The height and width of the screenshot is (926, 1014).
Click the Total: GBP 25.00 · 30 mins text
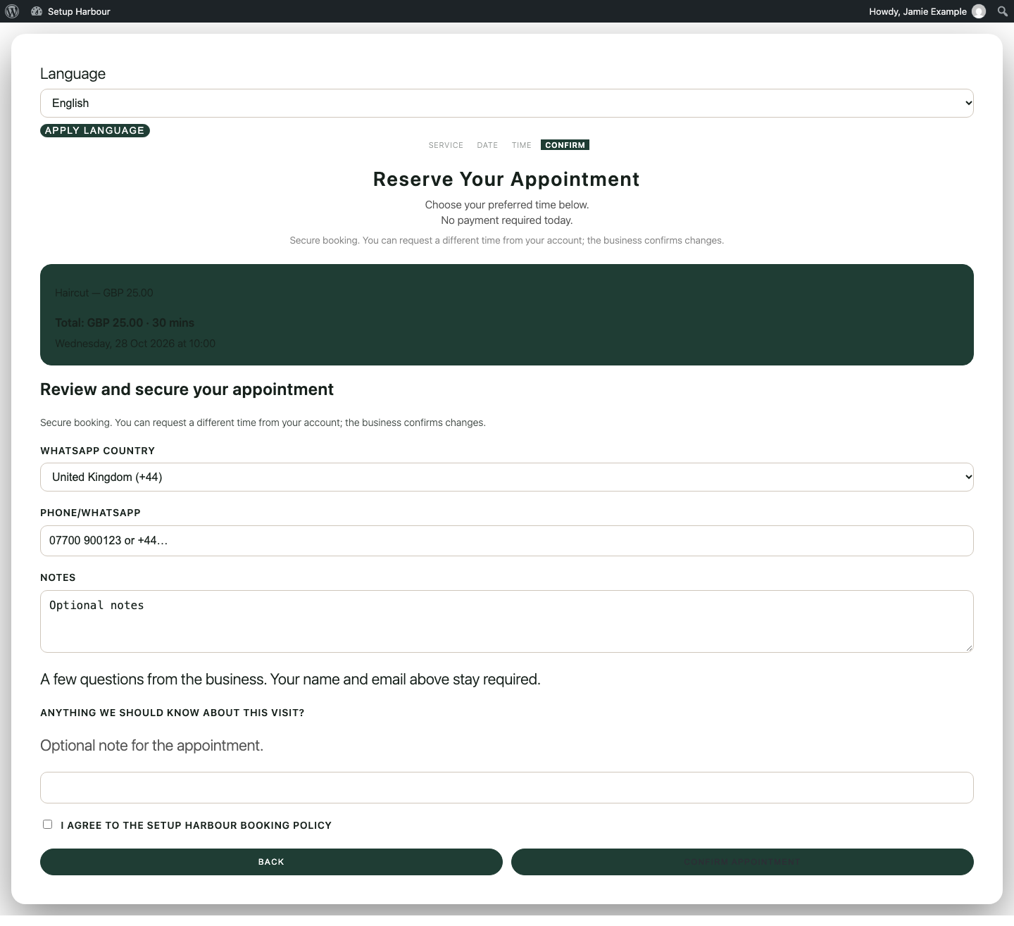tap(125, 323)
